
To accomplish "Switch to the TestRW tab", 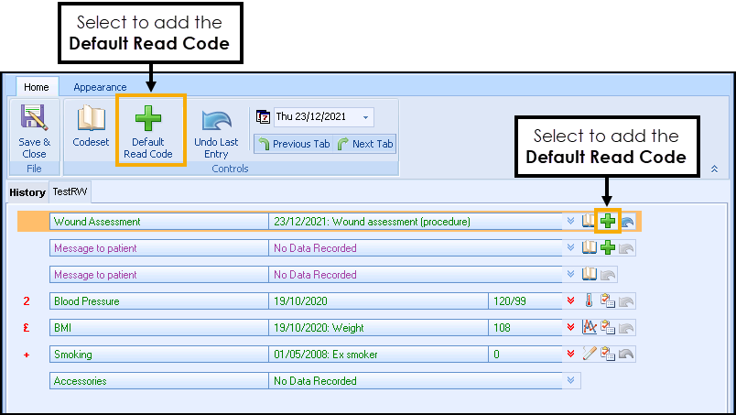I will 69,191.
